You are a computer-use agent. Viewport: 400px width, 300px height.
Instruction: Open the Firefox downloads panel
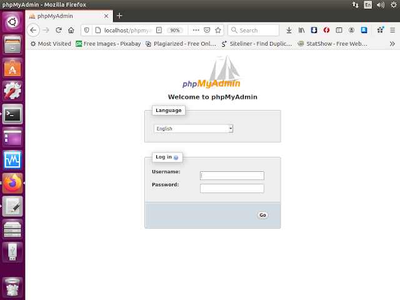[289, 31]
